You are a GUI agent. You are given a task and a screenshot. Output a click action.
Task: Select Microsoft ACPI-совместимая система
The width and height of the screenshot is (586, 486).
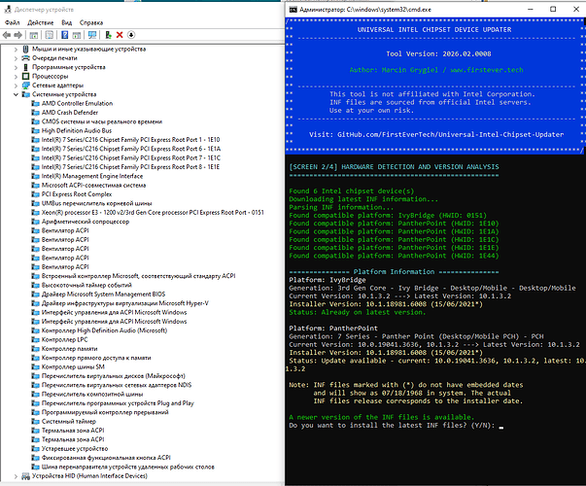click(93, 186)
